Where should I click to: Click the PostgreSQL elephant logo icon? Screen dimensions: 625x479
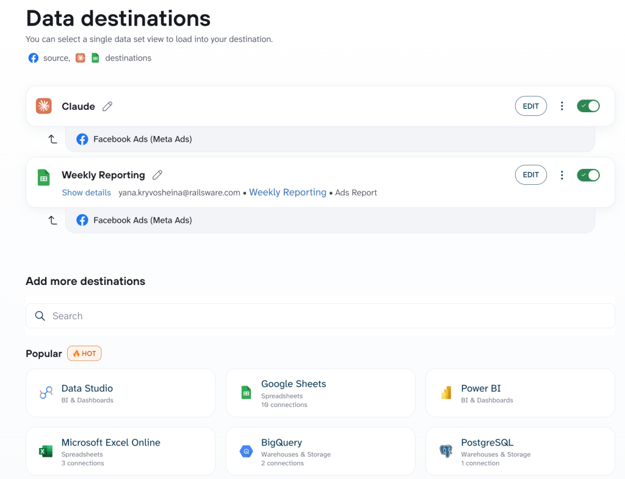click(446, 451)
